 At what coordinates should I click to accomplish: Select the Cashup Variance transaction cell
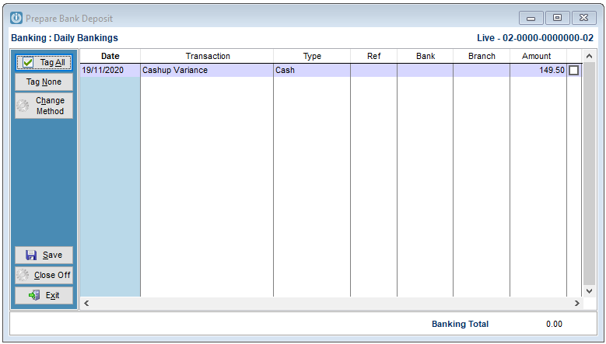point(207,70)
